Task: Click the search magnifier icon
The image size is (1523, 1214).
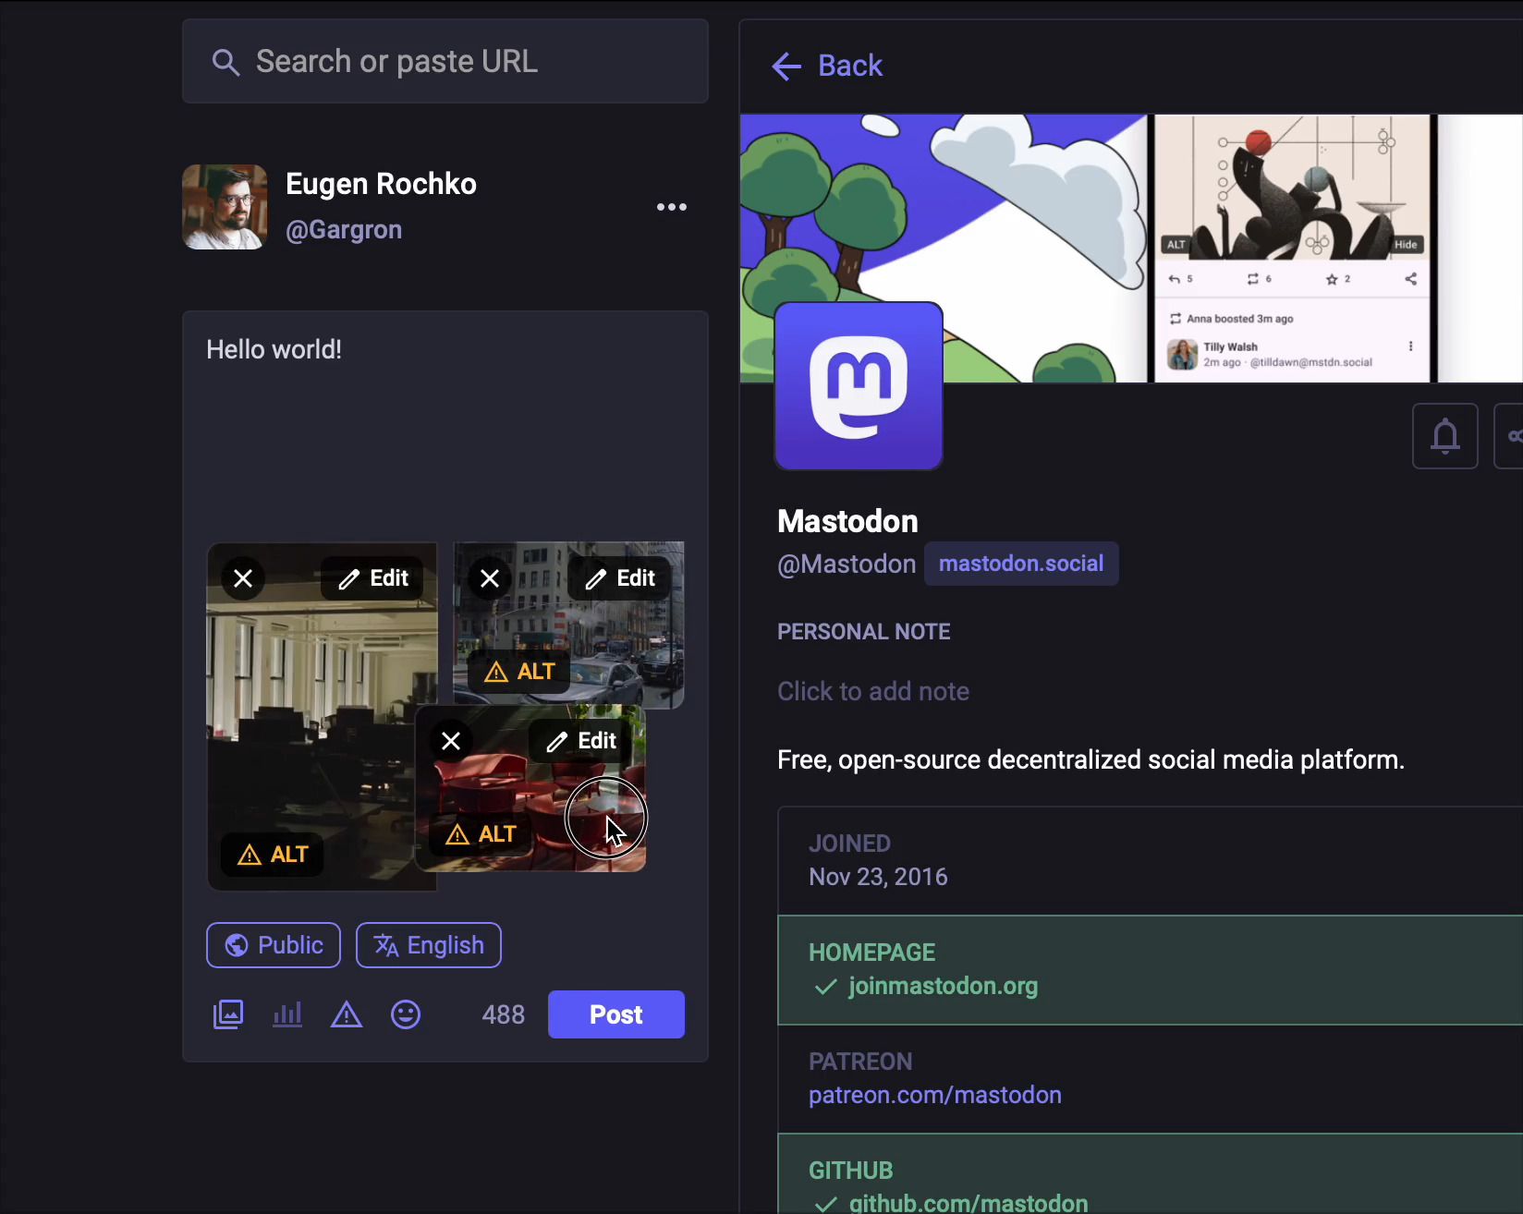Action: (225, 63)
